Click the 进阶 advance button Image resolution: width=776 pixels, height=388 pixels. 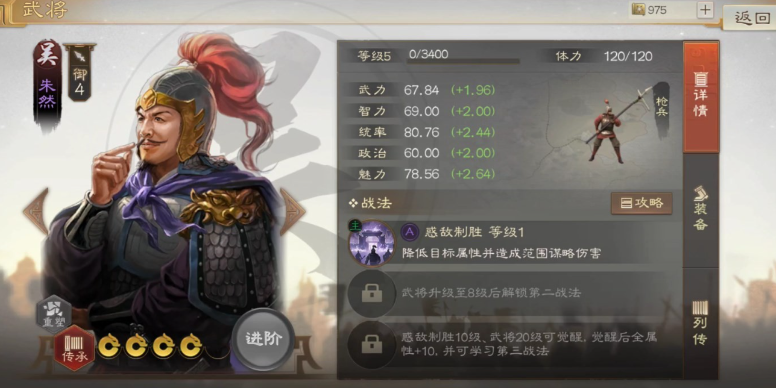263,339
